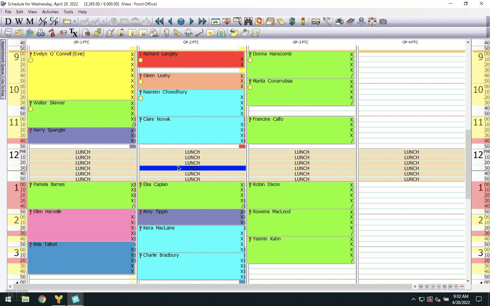The width and height of the screenshot is (490, 306).
Task: Select Ellen Harvelle's pink appointment
Action: [x=82, y=225]
